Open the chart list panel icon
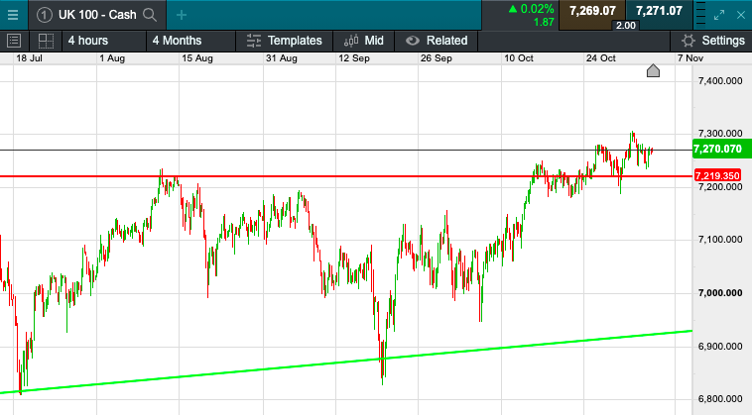The height and width of the screenshot is (415, 752). [14, 41]
